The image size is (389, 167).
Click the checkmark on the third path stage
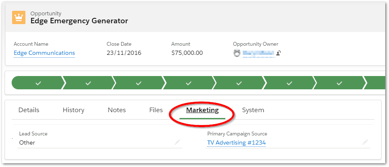139,83
